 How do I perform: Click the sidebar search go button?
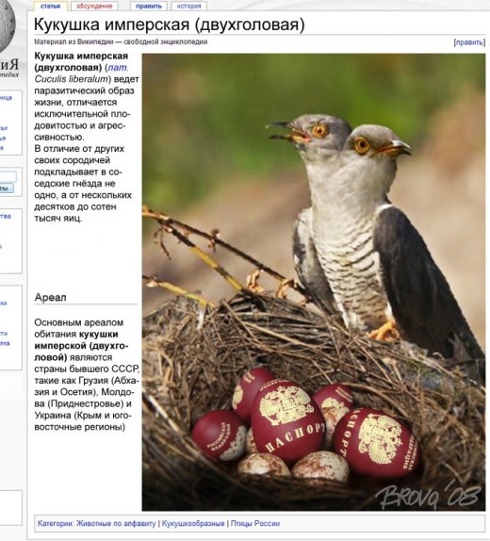tap(7, 189)
